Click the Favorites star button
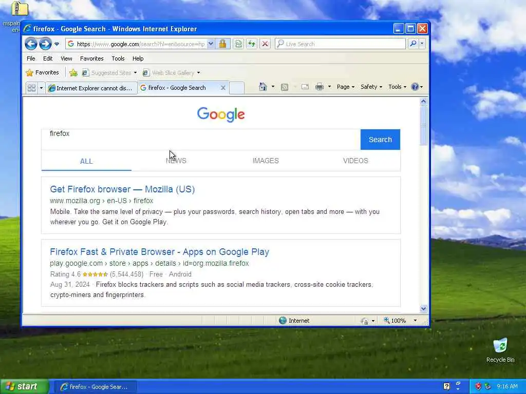The image size is (526, 394). click(42, 72)
